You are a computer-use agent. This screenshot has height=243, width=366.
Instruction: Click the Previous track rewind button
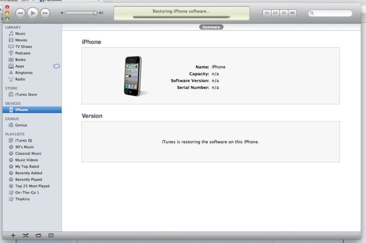coord(20,13)
